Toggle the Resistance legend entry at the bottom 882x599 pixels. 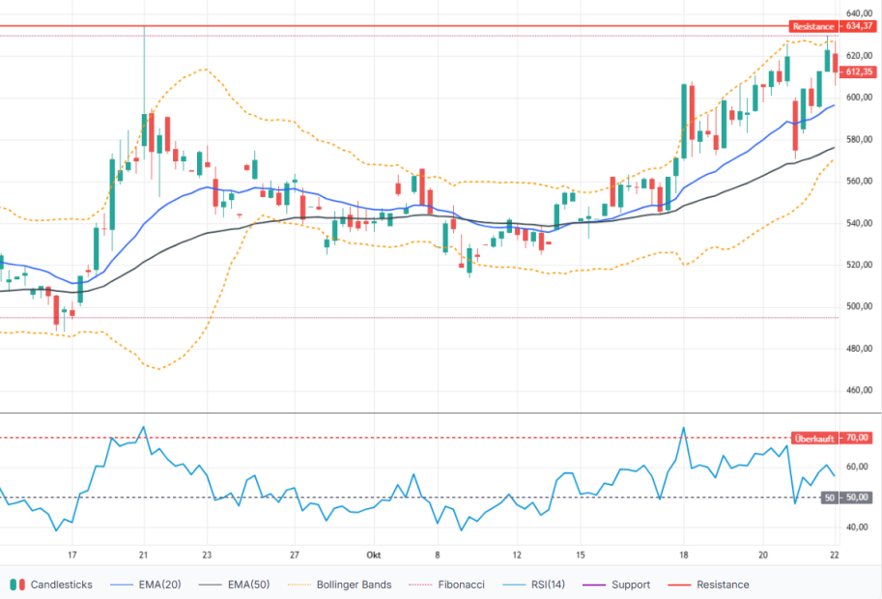pyautogui.click(x=708, y=585)
